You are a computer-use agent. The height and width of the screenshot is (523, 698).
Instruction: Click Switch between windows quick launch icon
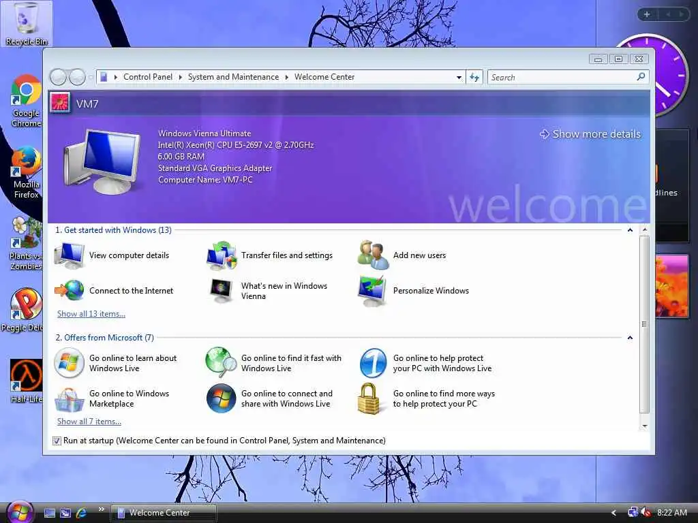click(65, 513)
